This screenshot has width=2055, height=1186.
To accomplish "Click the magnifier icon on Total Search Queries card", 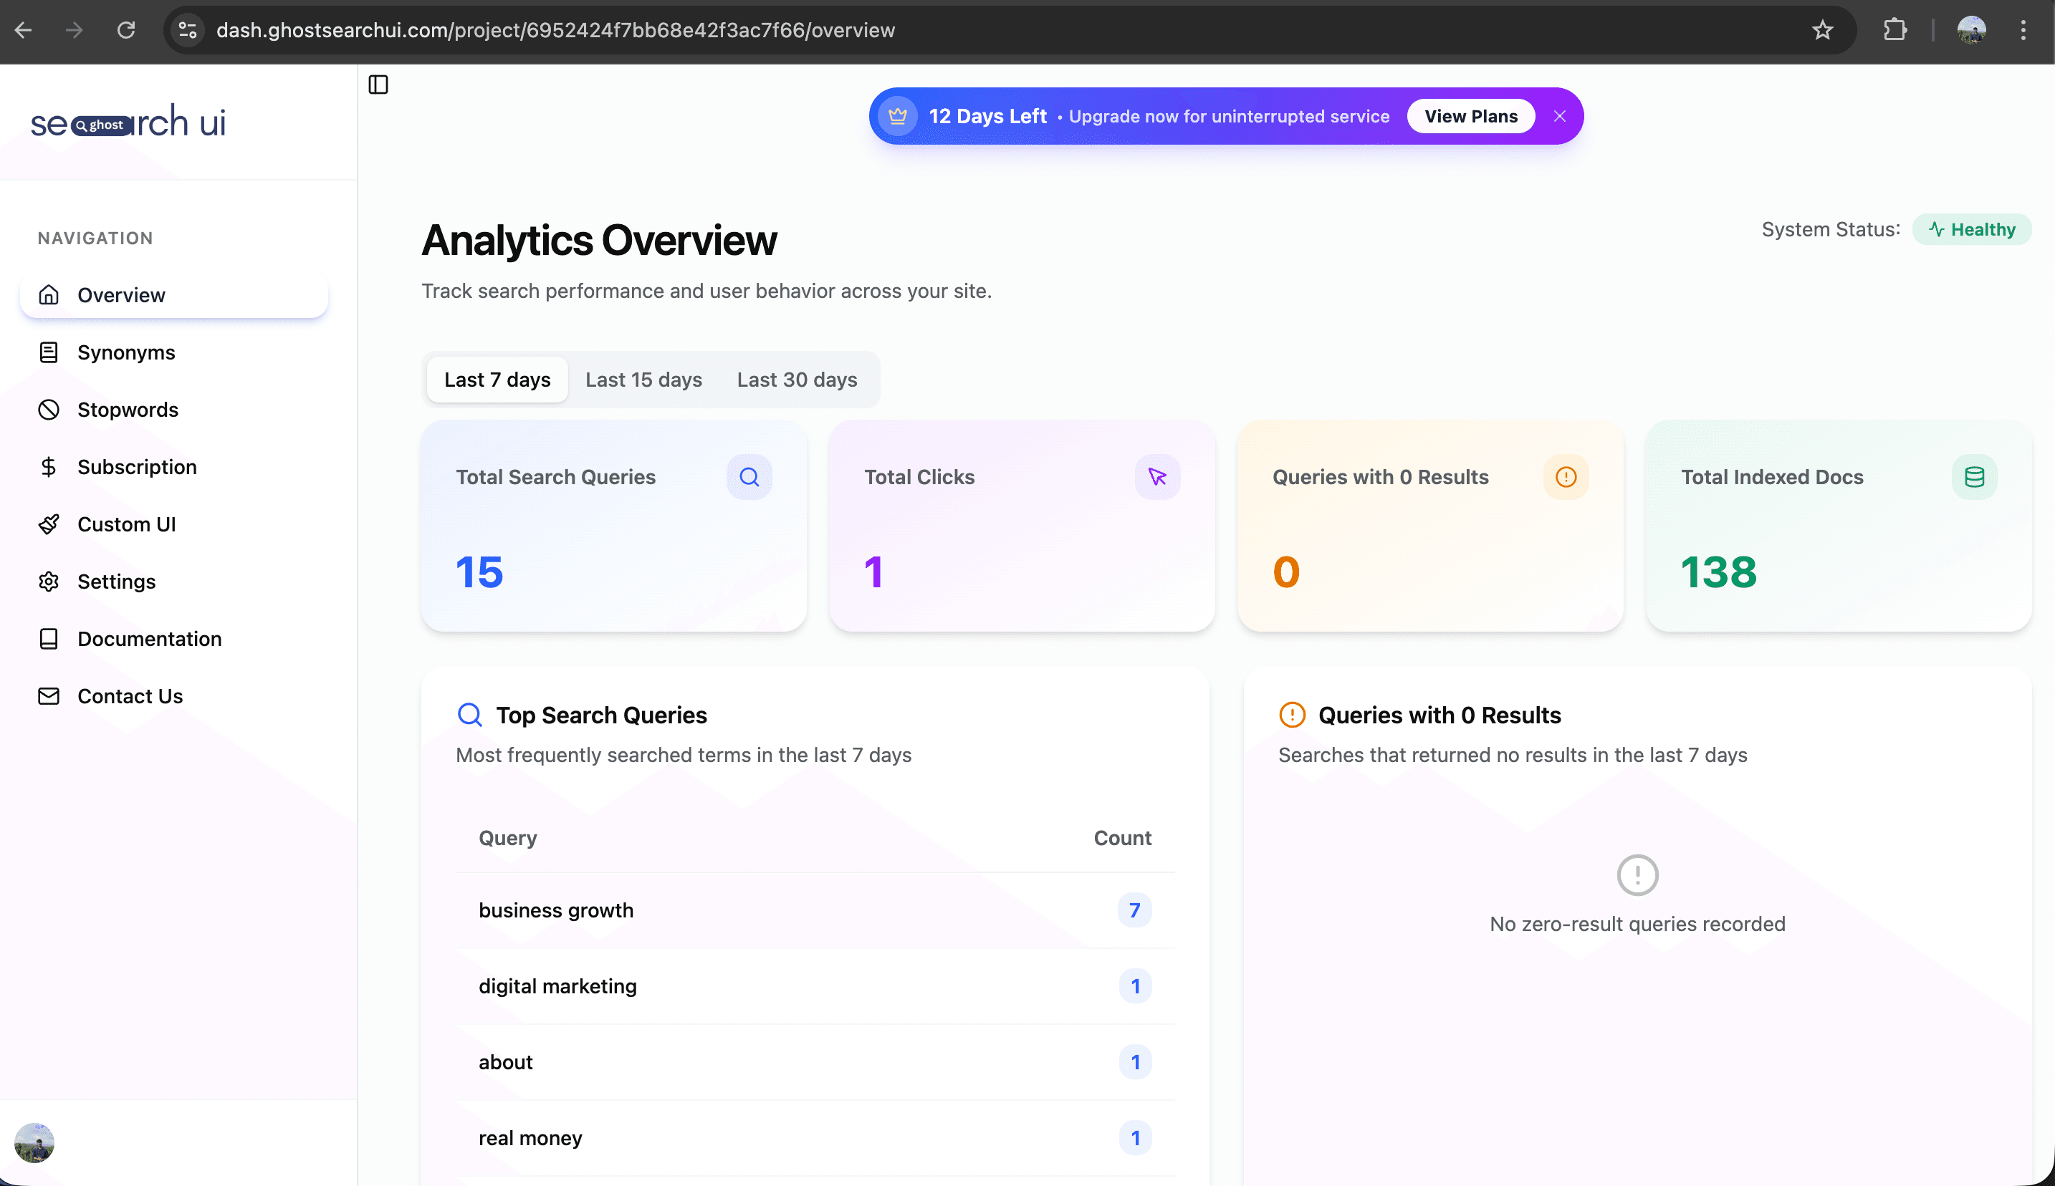I will [749, 476].
